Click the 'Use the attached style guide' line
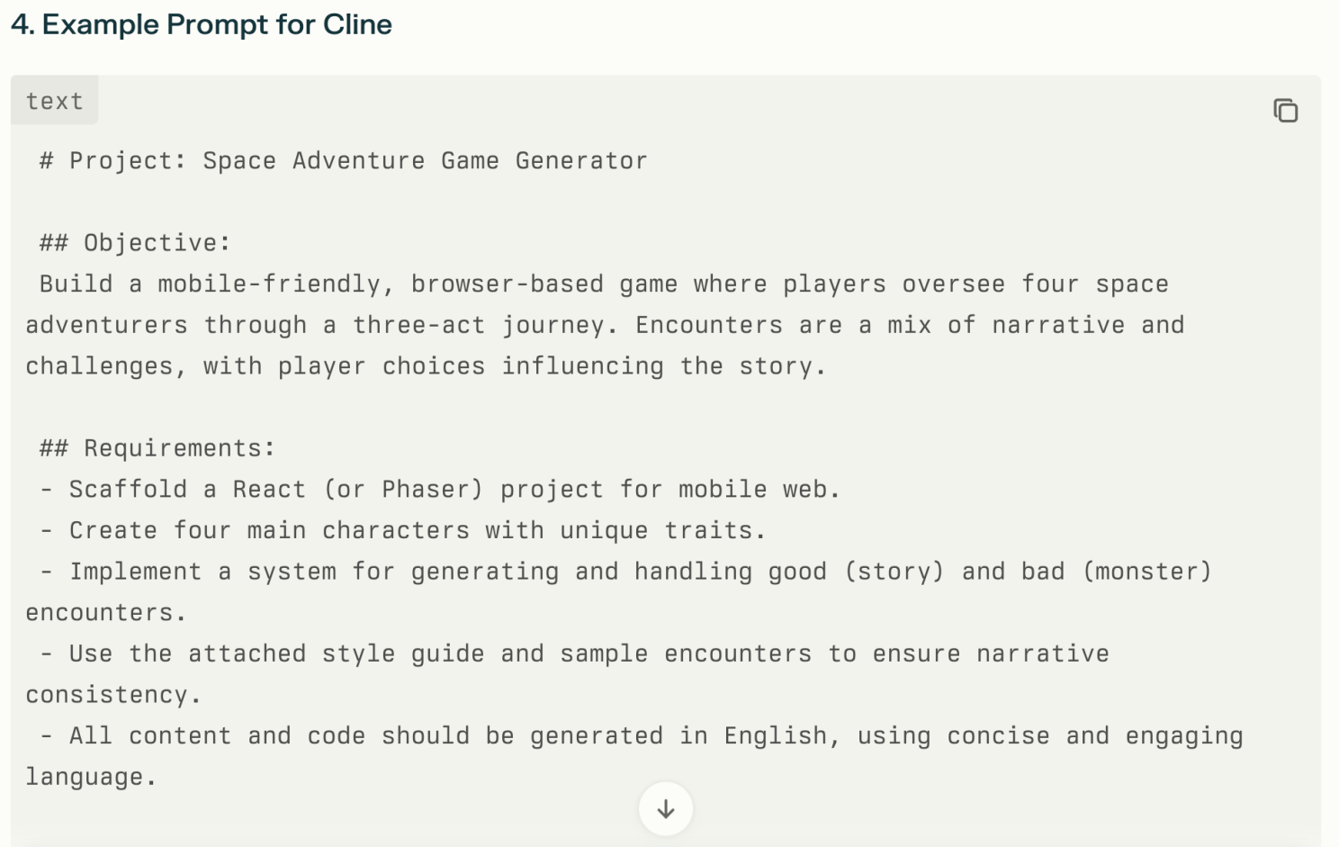 point(575,654)
